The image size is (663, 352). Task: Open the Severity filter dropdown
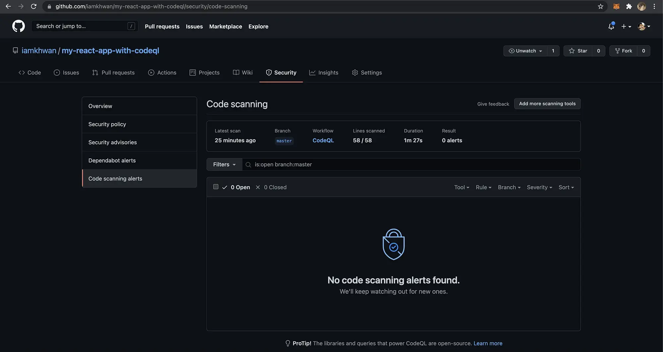coord(539,187)
